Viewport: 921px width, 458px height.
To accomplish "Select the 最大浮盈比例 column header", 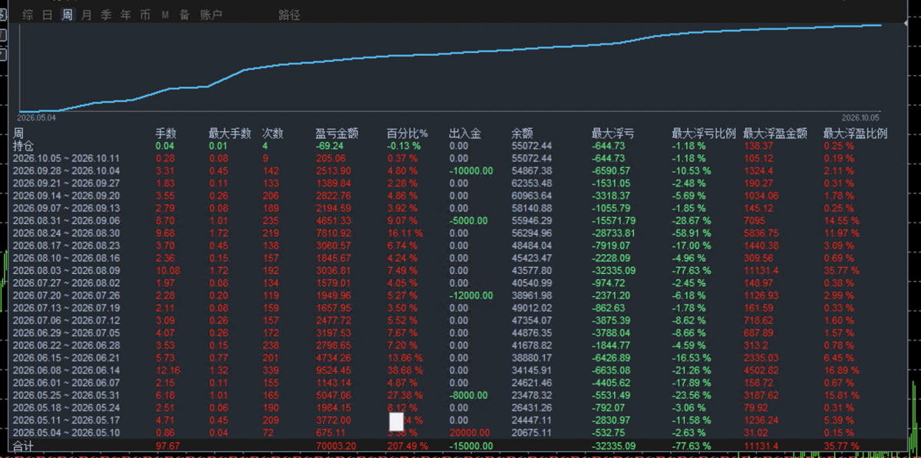I will coord(855,133).
